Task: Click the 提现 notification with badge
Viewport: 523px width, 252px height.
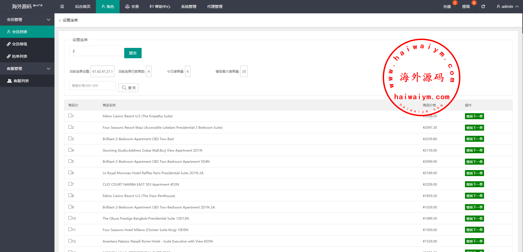Action: (x=466, y=7)
